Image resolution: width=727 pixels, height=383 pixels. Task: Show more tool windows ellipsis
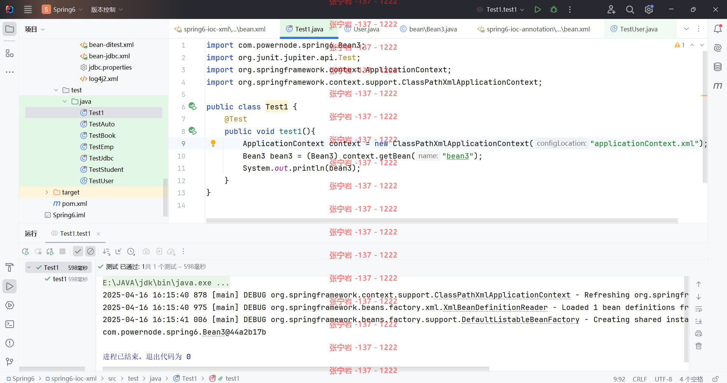(x=10, y=72)
